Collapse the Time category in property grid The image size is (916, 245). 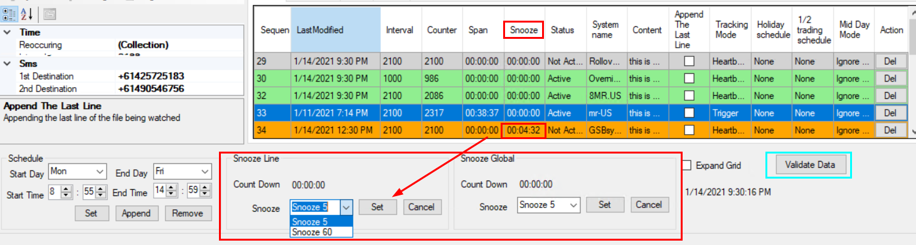[6, 32]
